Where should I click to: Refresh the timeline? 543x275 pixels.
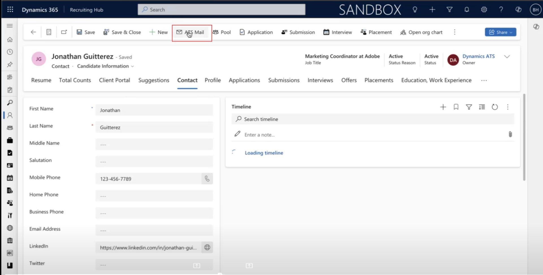[x=495, y=107]
